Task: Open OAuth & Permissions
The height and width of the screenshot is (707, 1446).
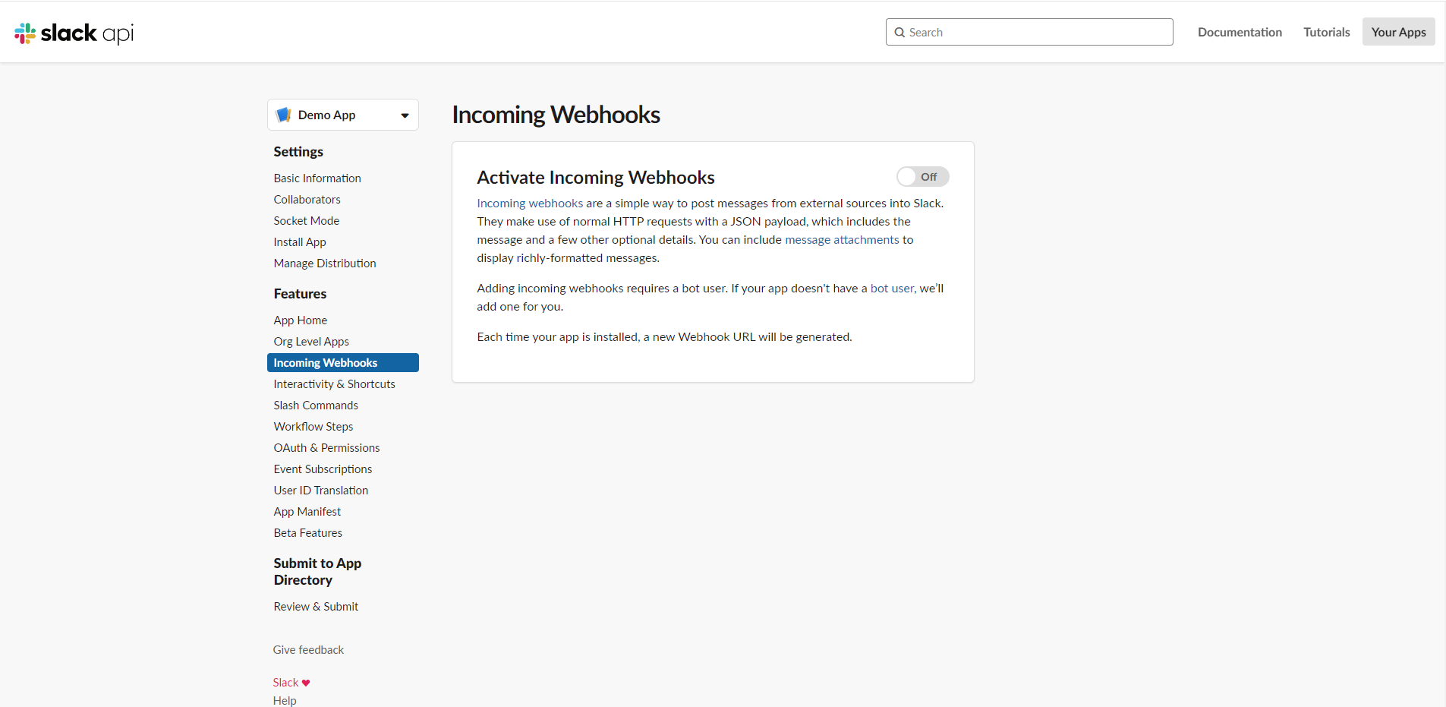Action: point(326,447)
